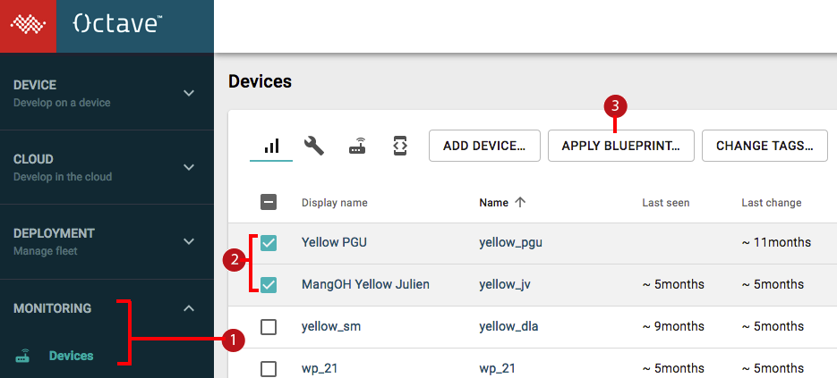
Task: Open the CLOUD Develop in the cloud menu
Action: pyautogui.click(x=107, y=167)
